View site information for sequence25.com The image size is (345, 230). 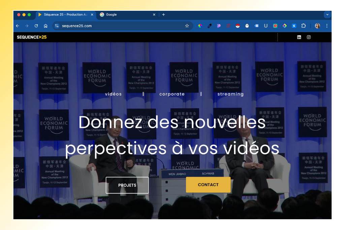(x=57, y=26)
